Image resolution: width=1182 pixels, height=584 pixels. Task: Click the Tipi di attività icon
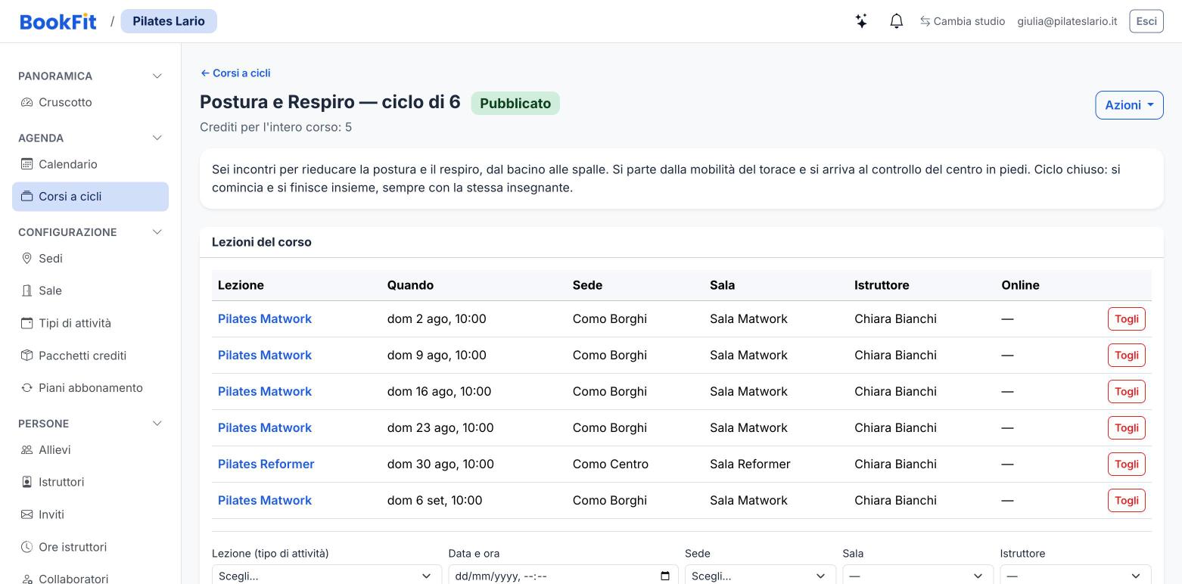tap(26, 323)
